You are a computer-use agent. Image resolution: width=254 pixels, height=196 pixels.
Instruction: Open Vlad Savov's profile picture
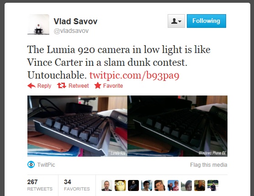[x=38, y=25]
